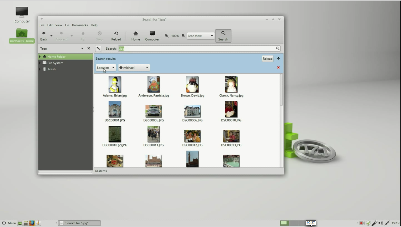Zoom out with the magnifier minus icon
The image size is (401, 227).
coord(167,36)
